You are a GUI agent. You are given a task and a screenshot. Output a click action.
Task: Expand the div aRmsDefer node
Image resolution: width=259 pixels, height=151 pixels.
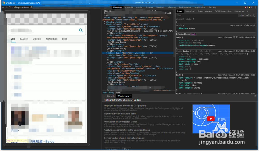tap(106, 78)
